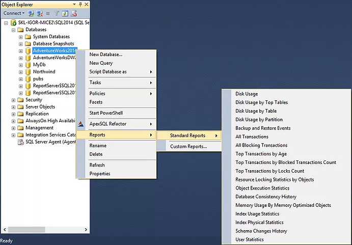Open ApexSQL Refactor submenu
352x245 pixels.
click(116, 124)
